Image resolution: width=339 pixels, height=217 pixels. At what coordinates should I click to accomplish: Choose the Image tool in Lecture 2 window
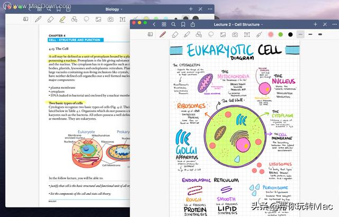(x=223, y=34)
